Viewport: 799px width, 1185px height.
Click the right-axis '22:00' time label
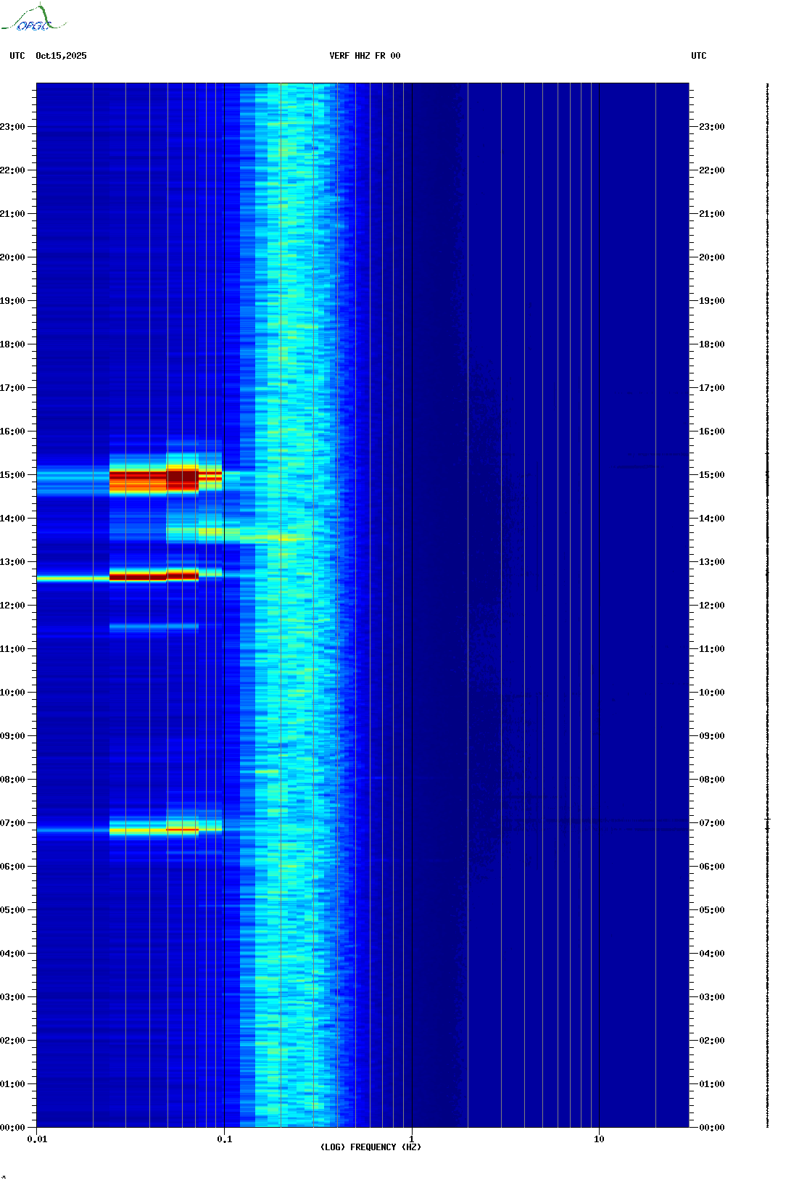tap(712, 170)
